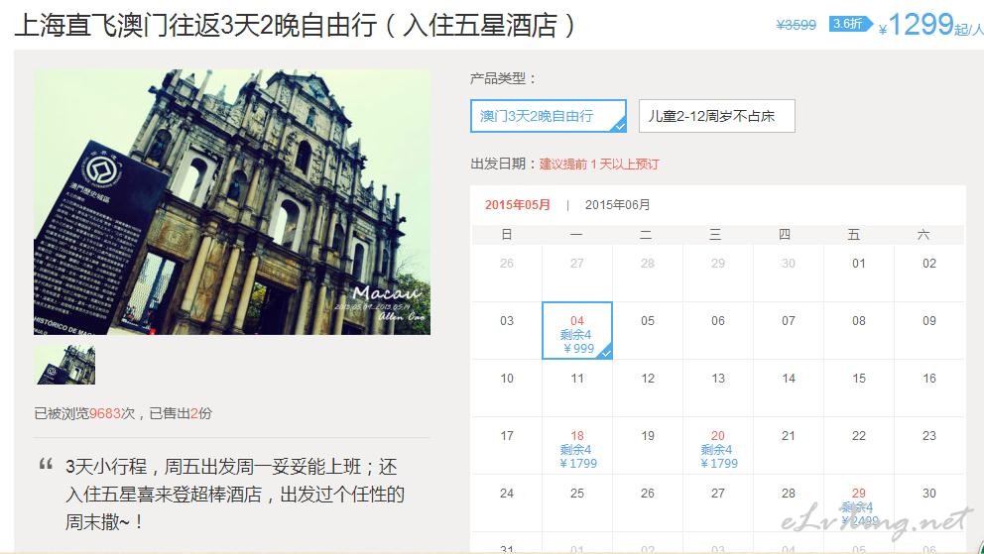984x554 pixels.
Task: Select the small Macau thumbnail image
Action: click(65, 366)
